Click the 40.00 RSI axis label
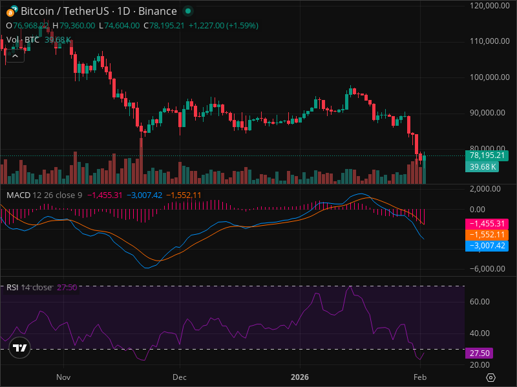 (480, 333)
